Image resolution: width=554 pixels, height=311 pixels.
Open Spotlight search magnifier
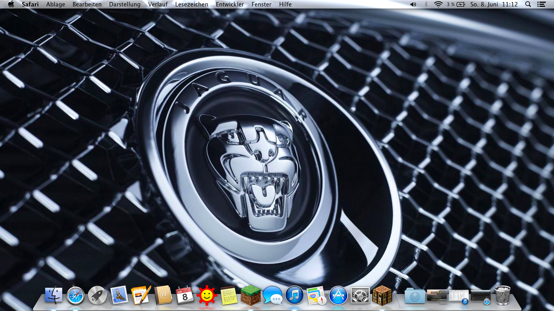tap(528, 4)
